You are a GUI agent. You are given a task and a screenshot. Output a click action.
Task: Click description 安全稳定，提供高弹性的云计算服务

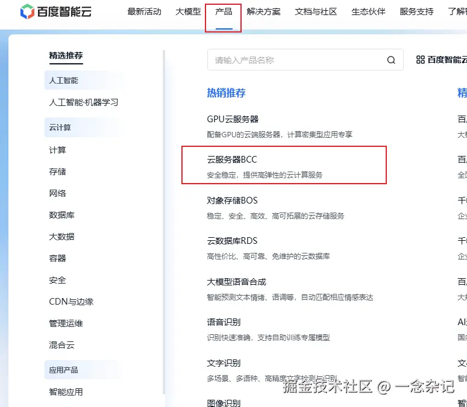265,175
